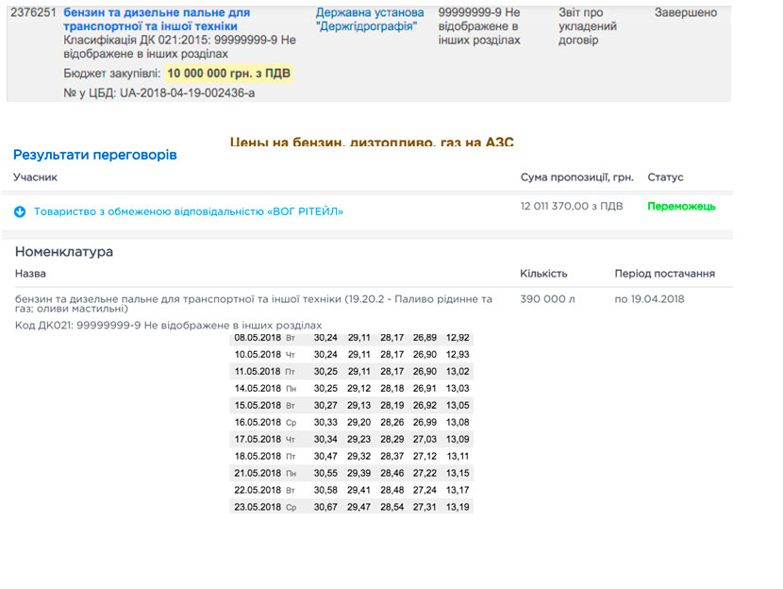Click the UA-2018-04-19-002436-a ЦБД number
The image size is (783, 589).
tap(187, 93)
